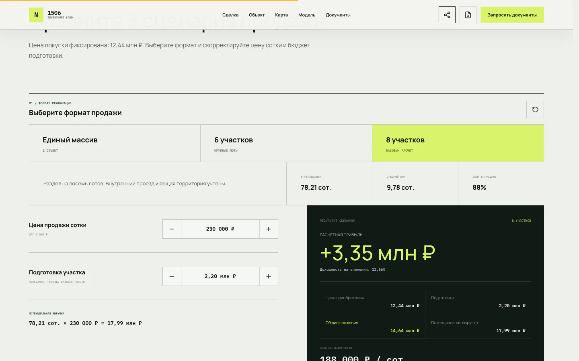Decrease the Подготовка участка budget
Image resolution: width=579 pixels, height=361 pixels.
point(172,276)
